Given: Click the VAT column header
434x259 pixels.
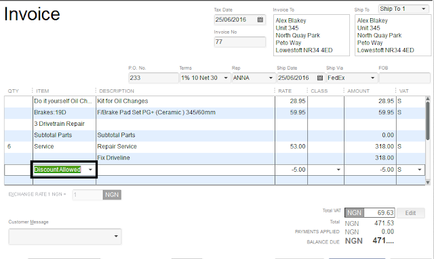Looking at the screenshot, I should pyautogui.click(x=404, y=91).
